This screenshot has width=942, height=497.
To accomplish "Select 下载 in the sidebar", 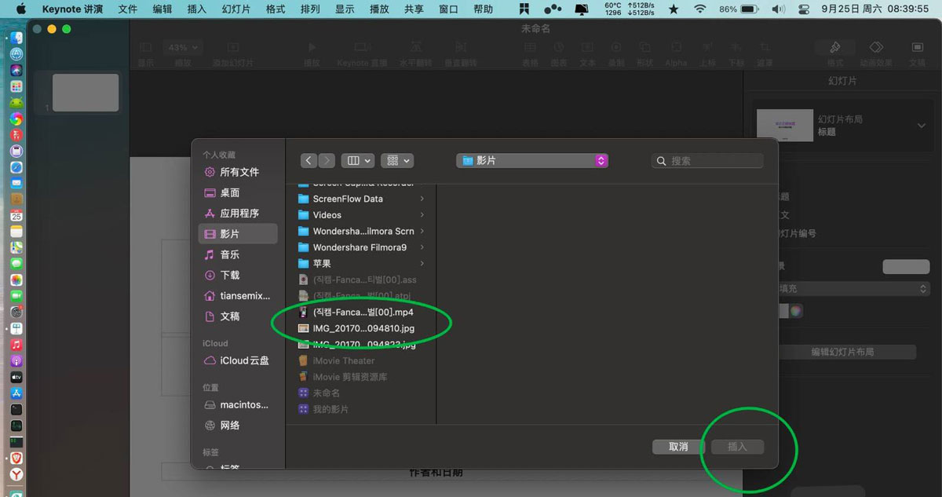I will click(x=238, y=275).
